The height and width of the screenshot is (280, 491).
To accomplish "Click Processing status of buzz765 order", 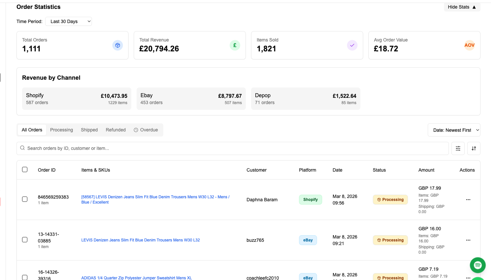I will (x=390, y=240).
